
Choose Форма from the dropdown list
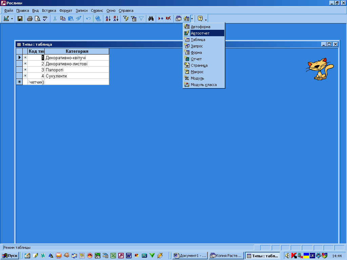tap(204, 52)
